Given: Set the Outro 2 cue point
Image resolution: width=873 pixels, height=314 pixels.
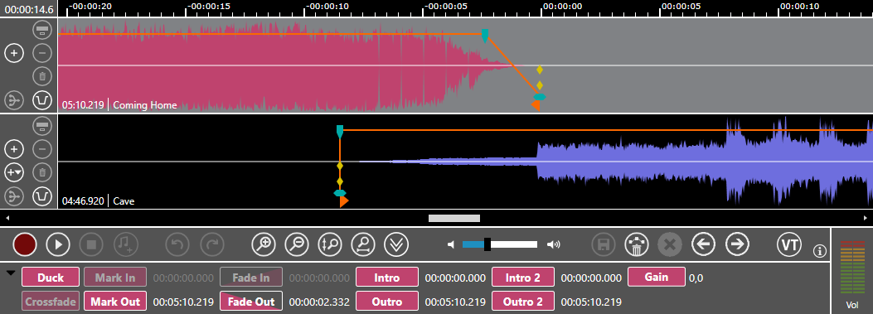Looking at the screenshot, I should pyautogui.click(x=523, y=302).
